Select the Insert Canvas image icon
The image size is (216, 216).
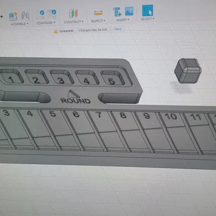(x=129, y=11)
